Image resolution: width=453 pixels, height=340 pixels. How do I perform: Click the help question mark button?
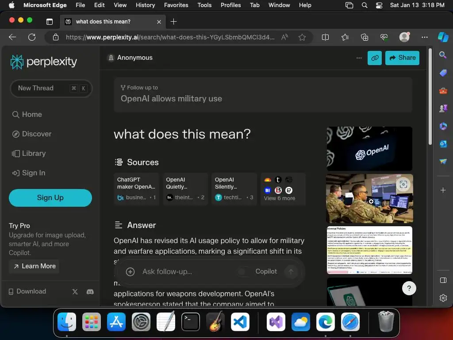point(409,288)
